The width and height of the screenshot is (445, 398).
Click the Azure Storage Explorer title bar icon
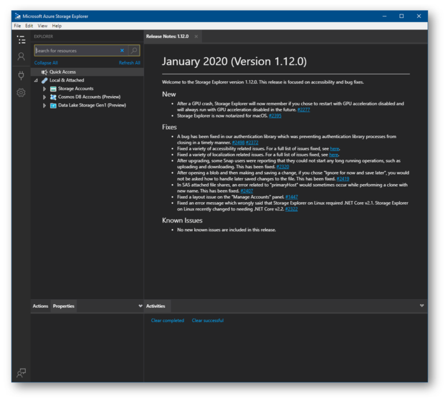pos(18,16)
